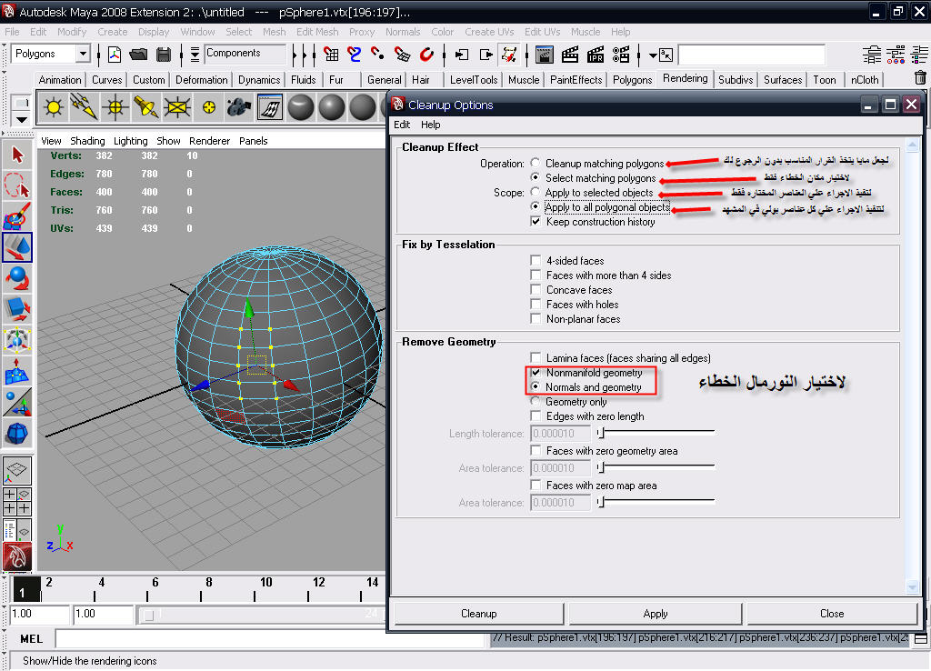
Task: Click the new scene icon
Action: point(114,55)
